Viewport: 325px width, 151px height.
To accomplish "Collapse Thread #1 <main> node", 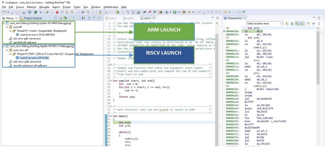I will pos(11,31).
